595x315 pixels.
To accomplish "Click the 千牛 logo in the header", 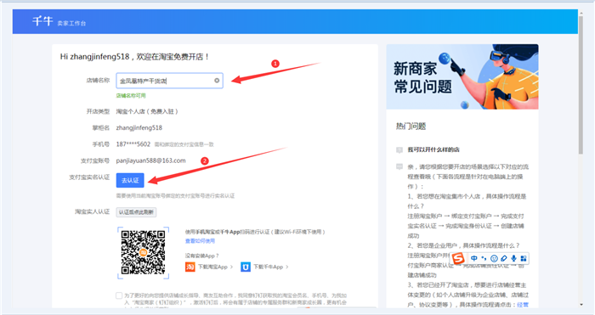I will point(42,21).
